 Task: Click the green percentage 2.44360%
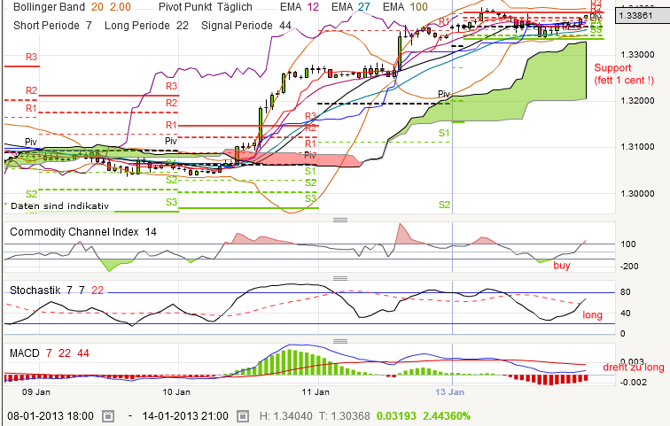pyautogui.click(x=447, y=415)
